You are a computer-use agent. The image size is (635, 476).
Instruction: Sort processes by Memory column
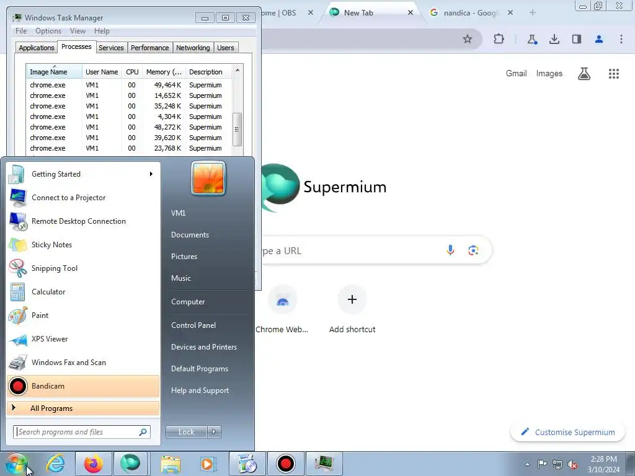(164, 72)
